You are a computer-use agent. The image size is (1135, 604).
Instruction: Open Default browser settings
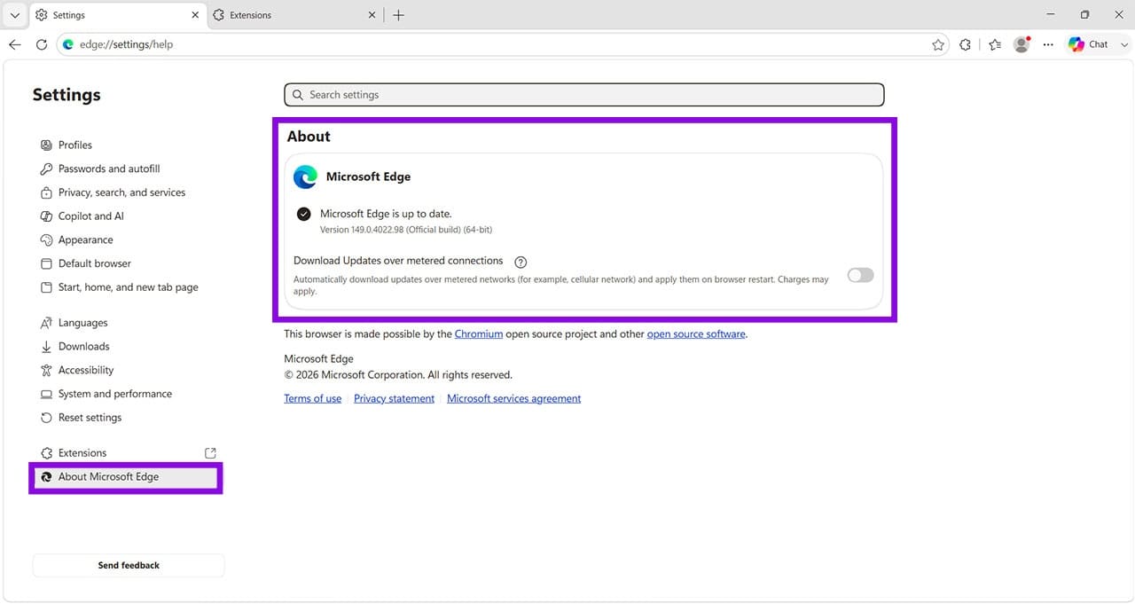pyautogui.click(x=94, y=263)
